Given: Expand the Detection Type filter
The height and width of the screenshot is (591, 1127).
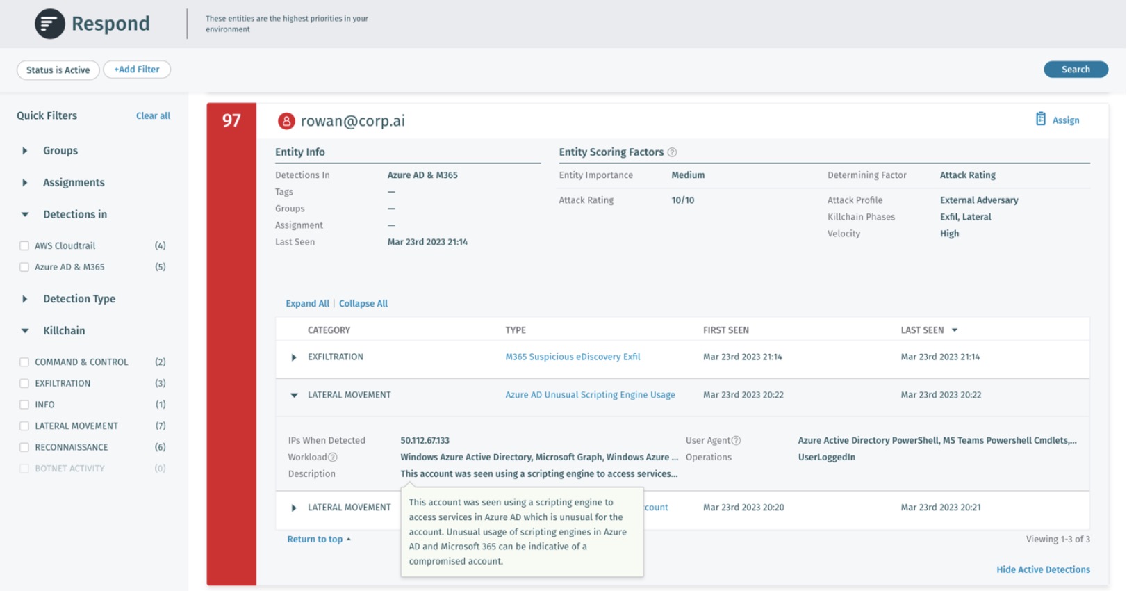Looking at the screenshot, I should point(25,299).
